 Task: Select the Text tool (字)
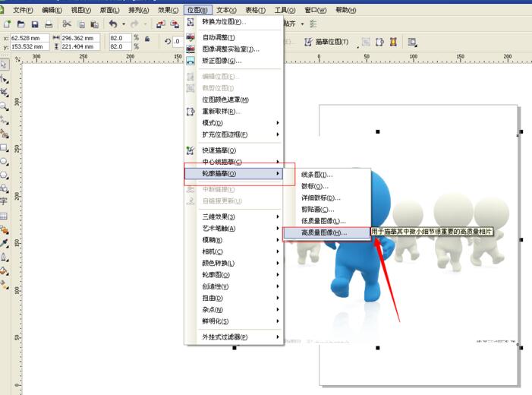[x=4, y=201]
